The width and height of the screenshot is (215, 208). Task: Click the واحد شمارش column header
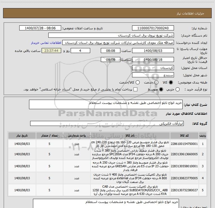click(77, 135)
